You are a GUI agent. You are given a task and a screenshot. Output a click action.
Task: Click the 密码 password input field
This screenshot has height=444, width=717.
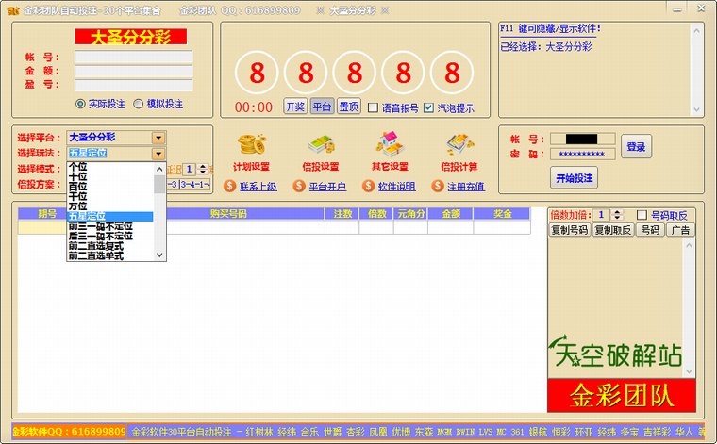tap(583, 155)
